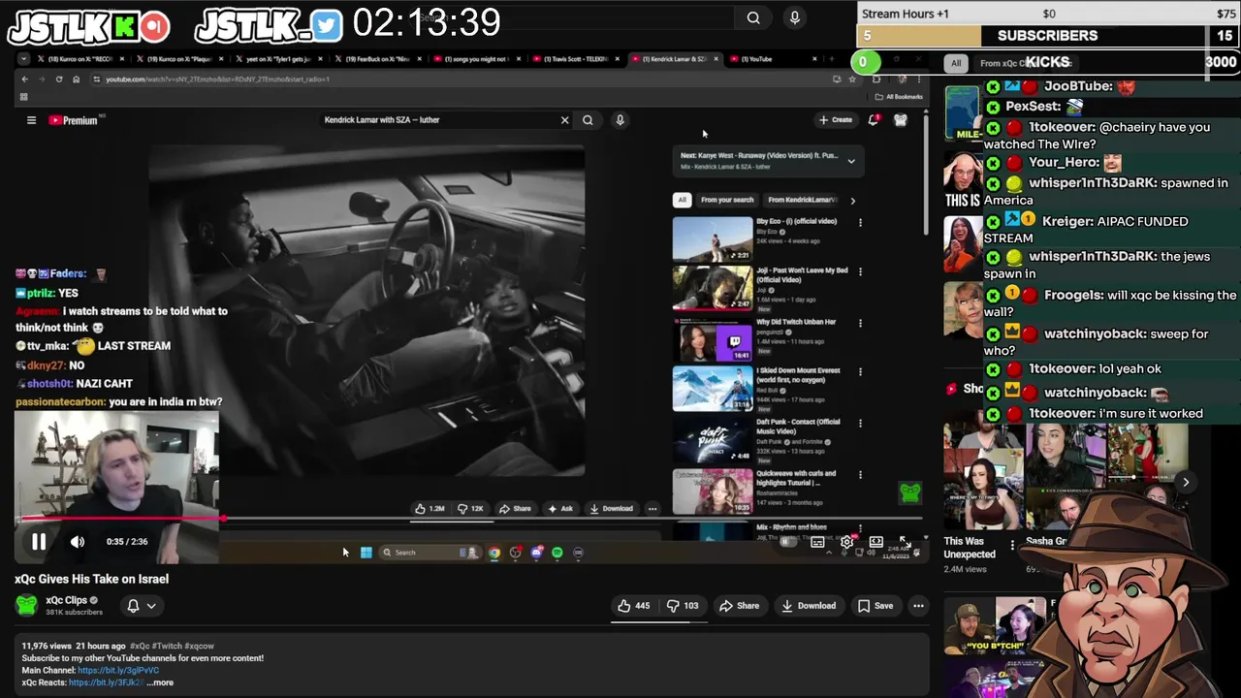Share the xQc Gives His Take video
Image resolution: width=1241 pixels, height=698 pixels.
click(739, 606)
